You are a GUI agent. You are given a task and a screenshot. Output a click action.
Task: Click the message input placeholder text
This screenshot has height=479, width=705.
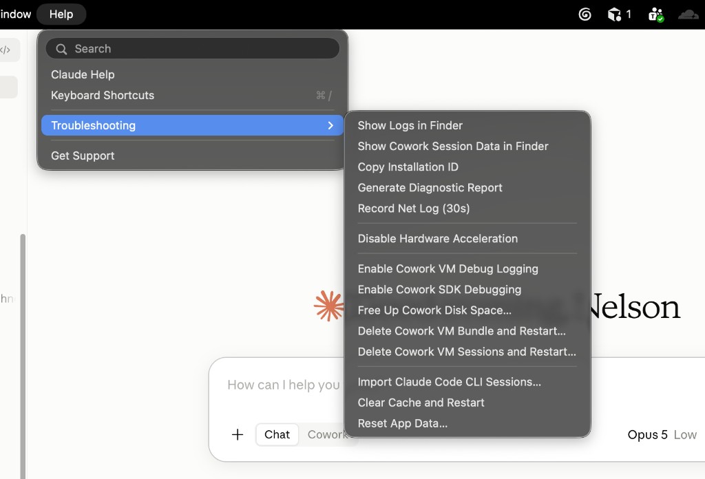[283, 385]
